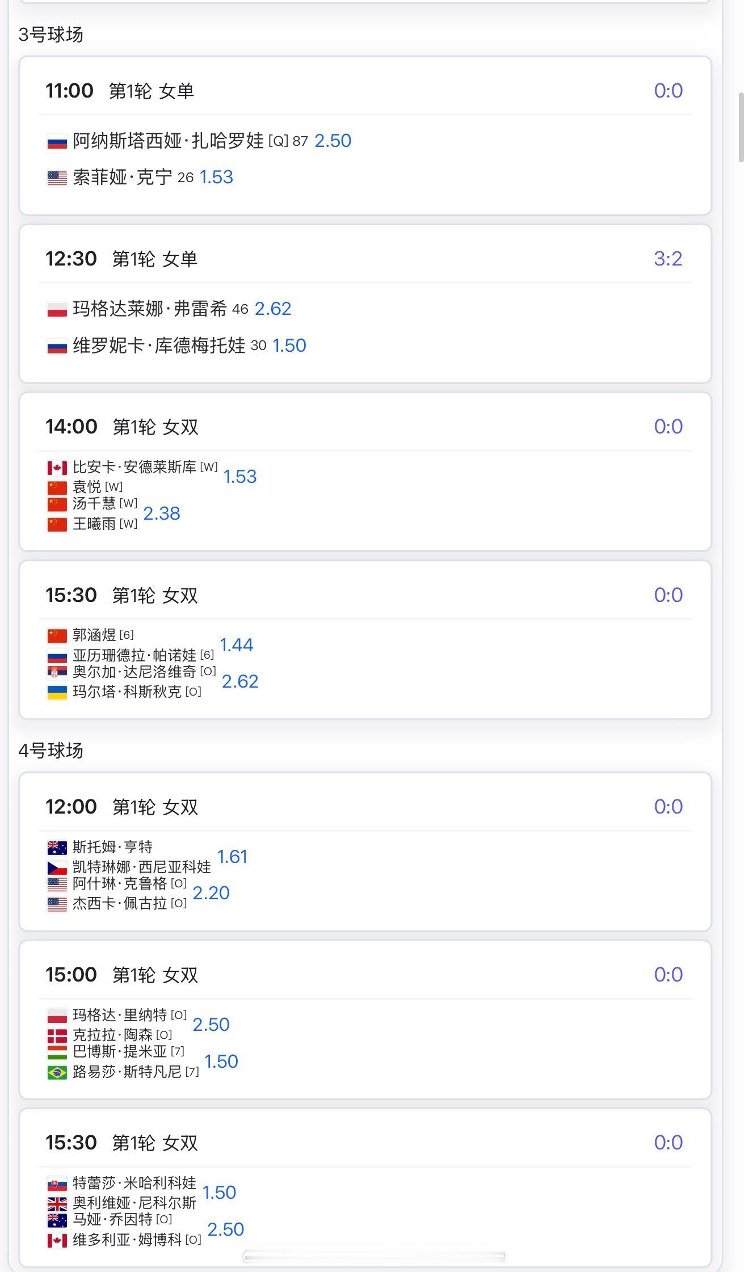Click the British flag beside 奥利维娅·尼科尔斯
Screen dimensions: 749x1272
[x=57, y=1203]
